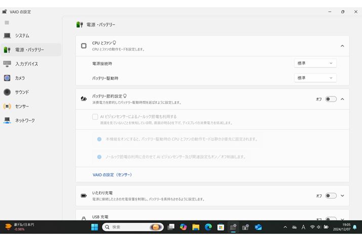
Task: Toggle the バッテリー節約設定 switch
Action: point(331,99)
